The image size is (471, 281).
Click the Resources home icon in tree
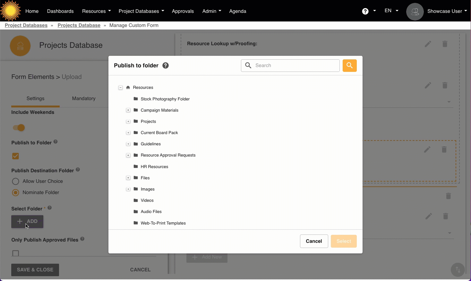(128, 88)
